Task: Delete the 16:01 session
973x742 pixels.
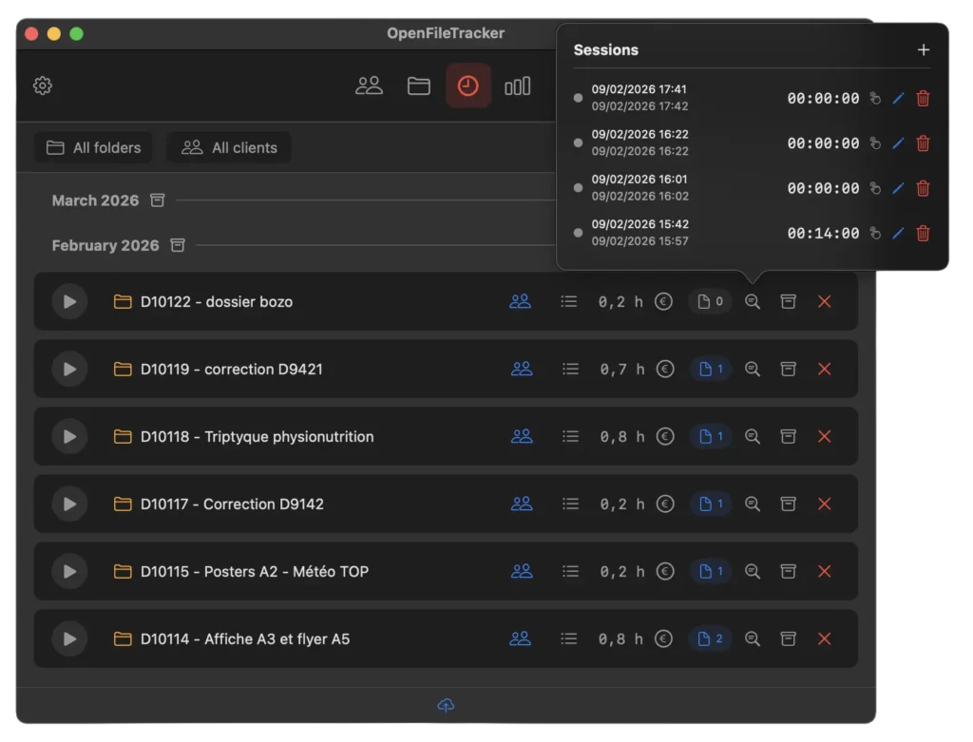Action: [x=923, y=188]
